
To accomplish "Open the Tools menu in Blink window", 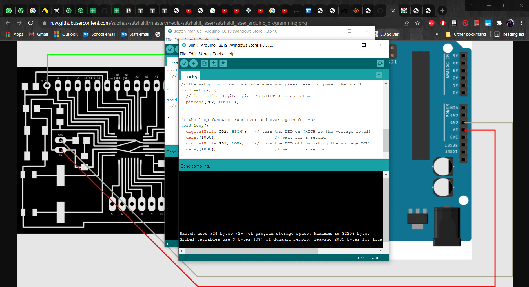I will [x=218, y=54].
